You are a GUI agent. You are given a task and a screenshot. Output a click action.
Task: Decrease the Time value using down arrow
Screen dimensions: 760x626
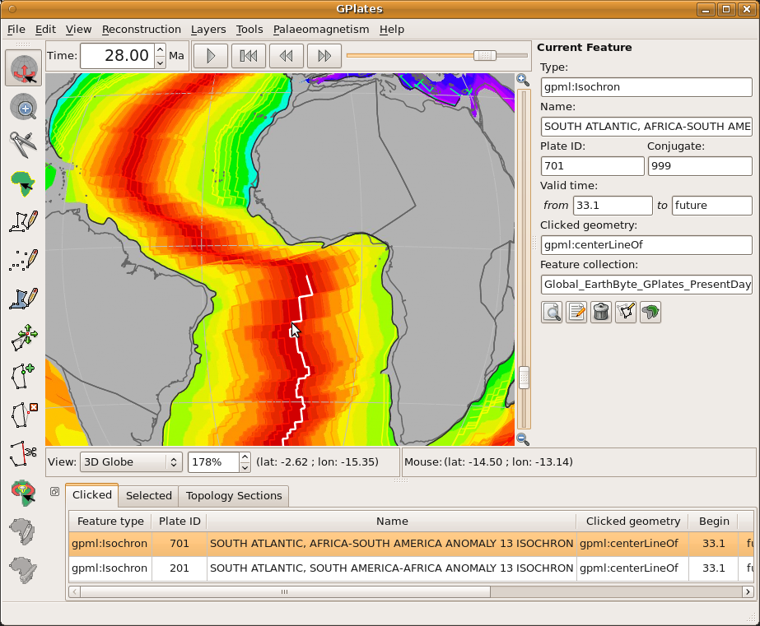click(x=161, y=62)
